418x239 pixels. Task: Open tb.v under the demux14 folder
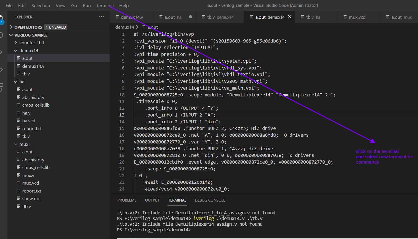(58, 74)
